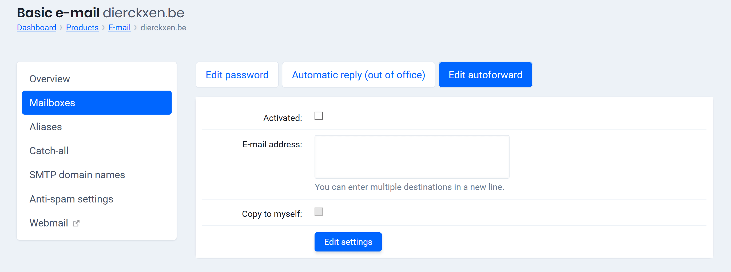Navigate to Products via breadcrumb
This screenshot has width=731, height=272.
(82, 27)
